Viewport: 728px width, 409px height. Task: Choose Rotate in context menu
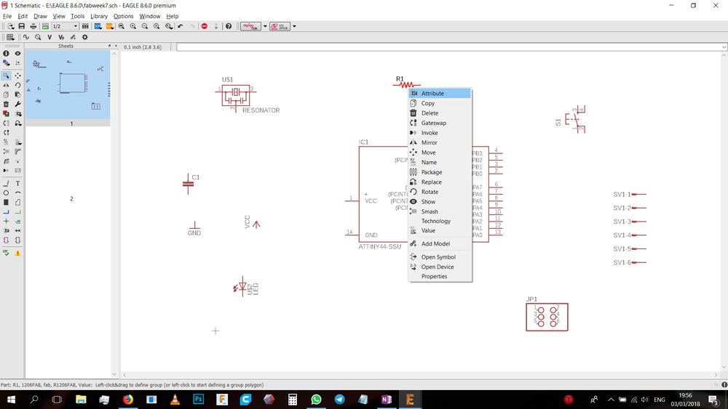[x=440, y=192]
